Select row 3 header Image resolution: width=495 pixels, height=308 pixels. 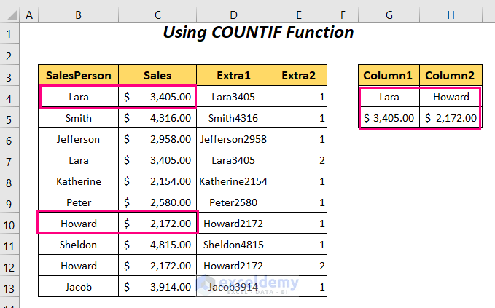(x=9, y=75)
